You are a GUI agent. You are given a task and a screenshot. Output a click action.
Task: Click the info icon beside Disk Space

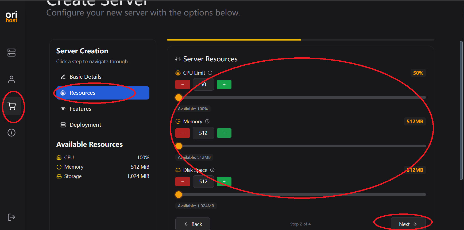click(212, 170)
